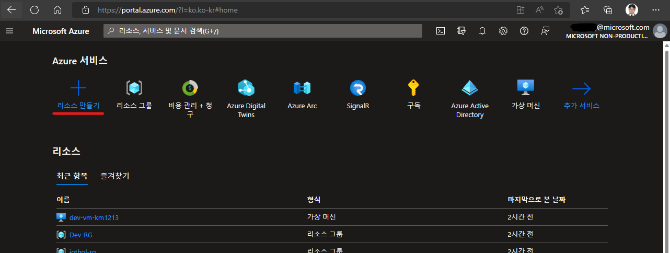This screenshot has height=253, width=670.
Task: Click the browser profile picture
Action: click(x=632, y=9)
